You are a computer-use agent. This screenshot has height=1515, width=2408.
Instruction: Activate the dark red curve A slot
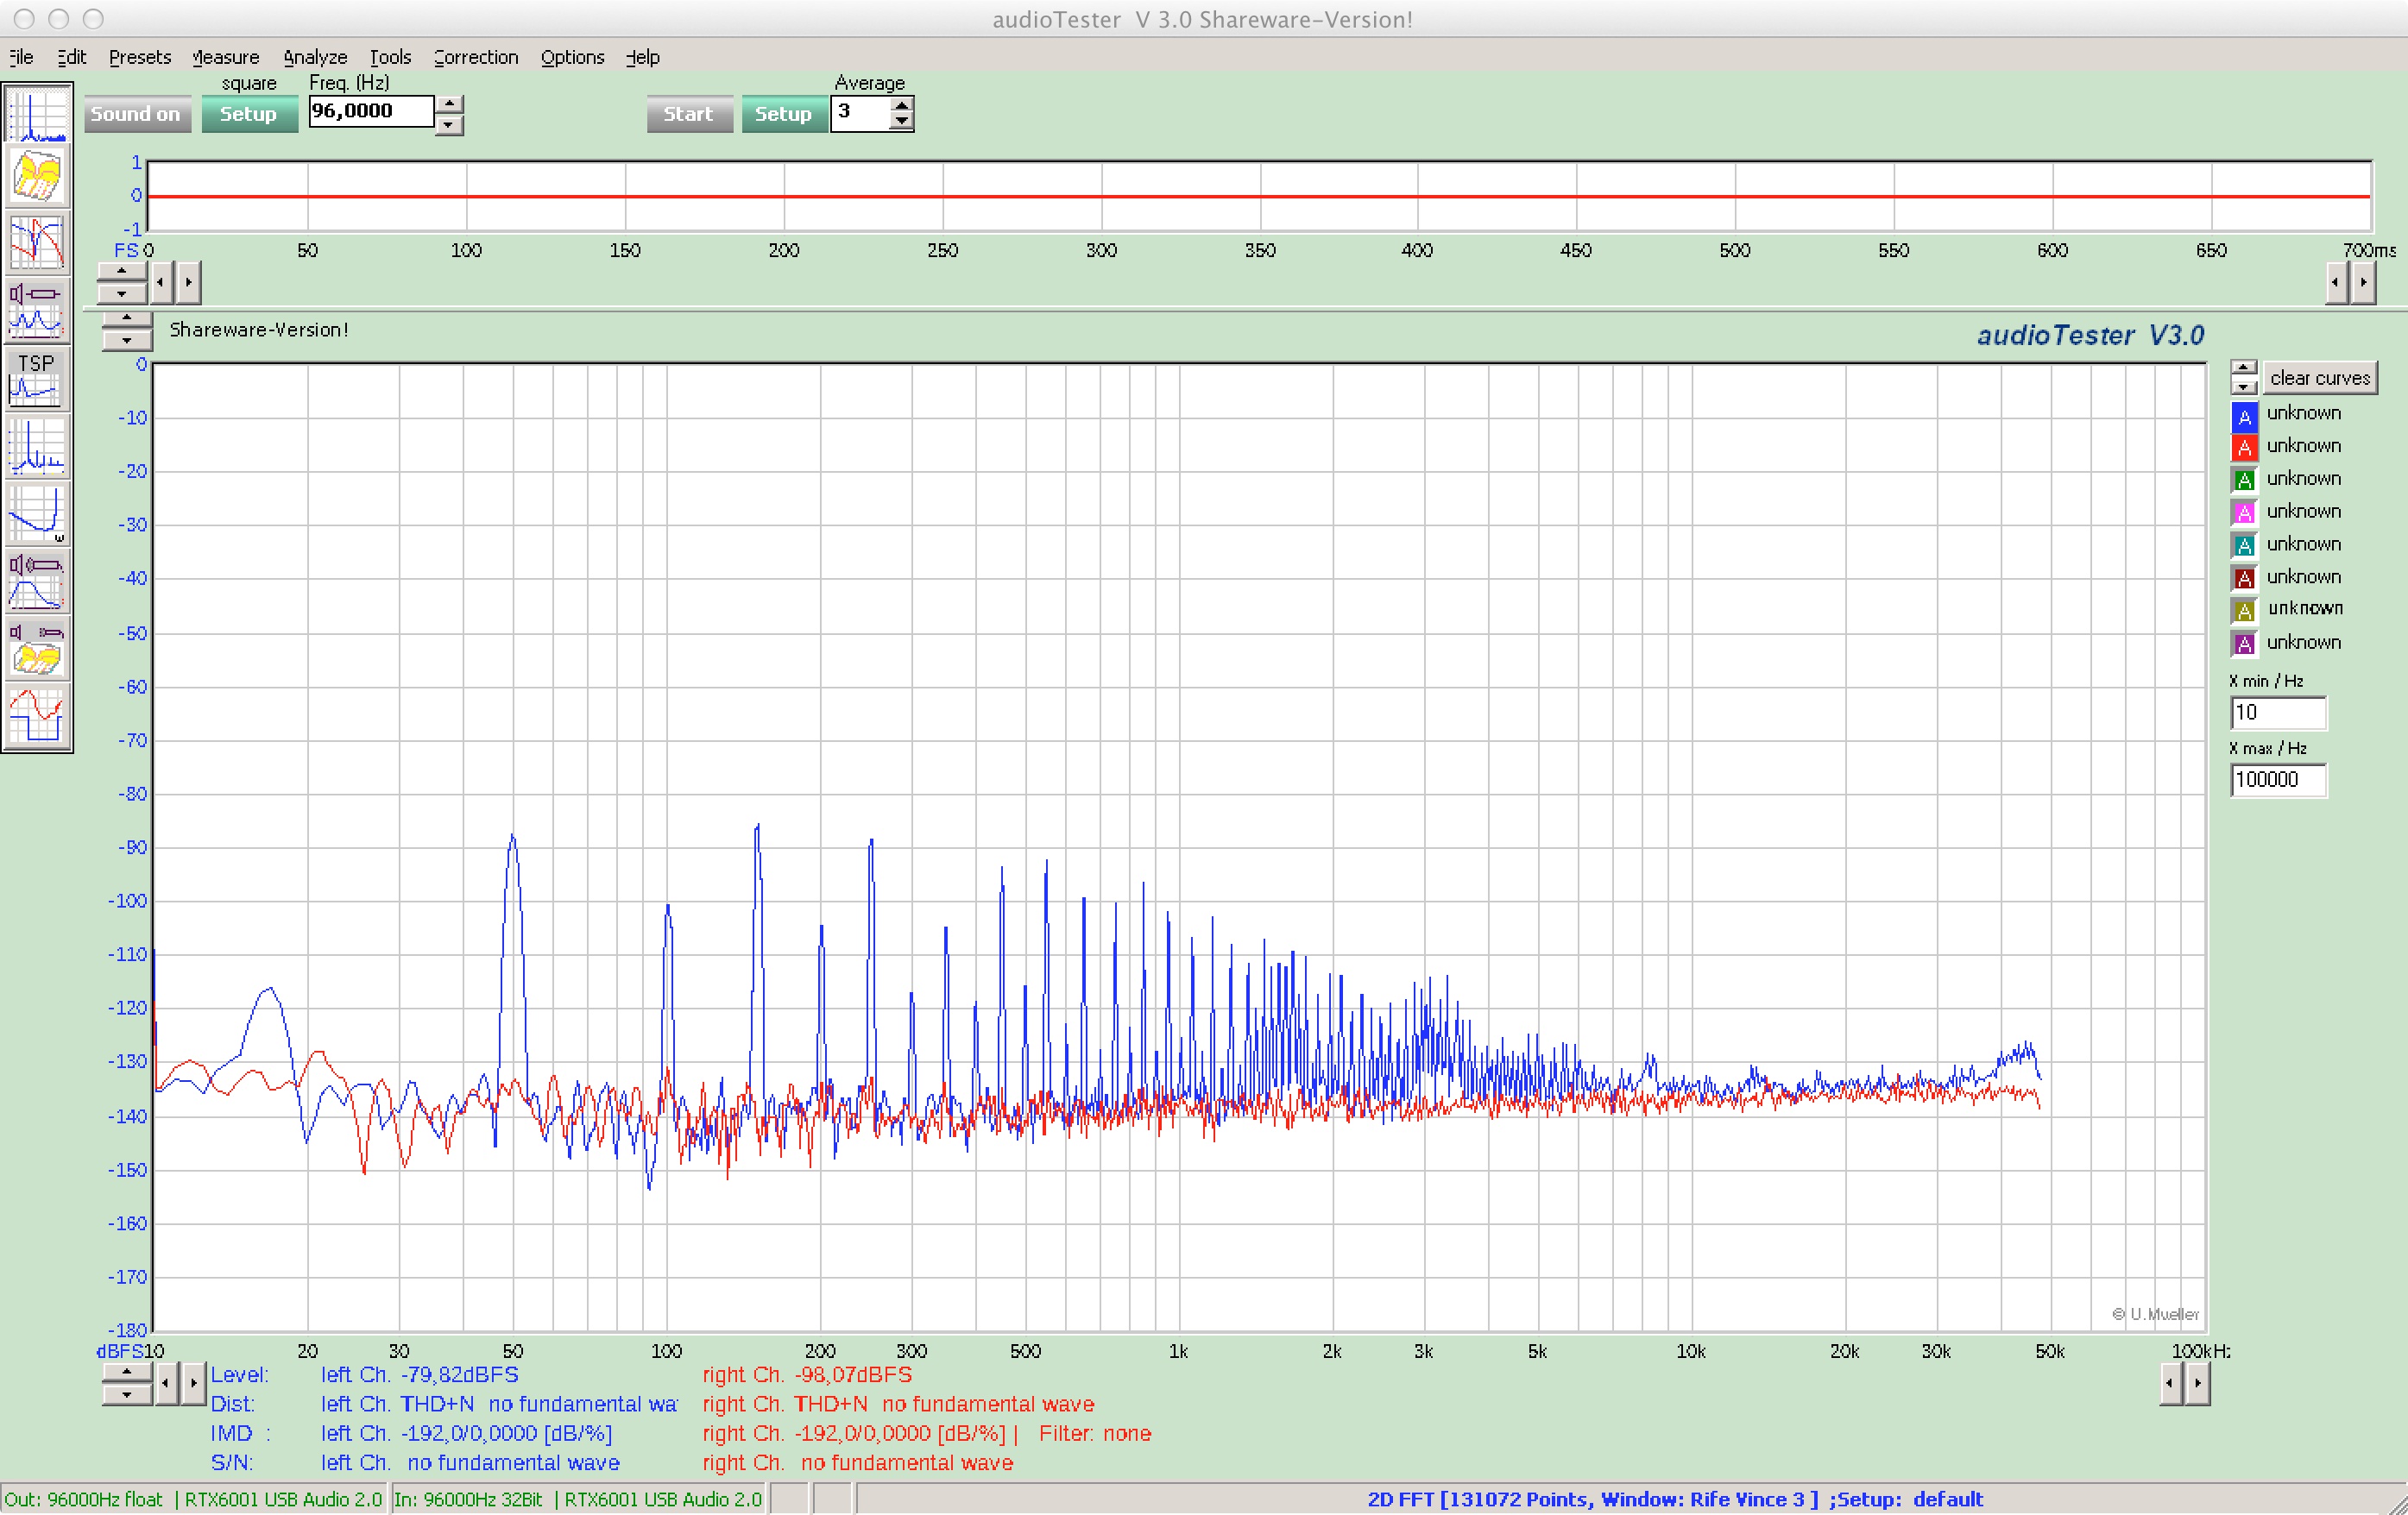tap(2244, 579)
